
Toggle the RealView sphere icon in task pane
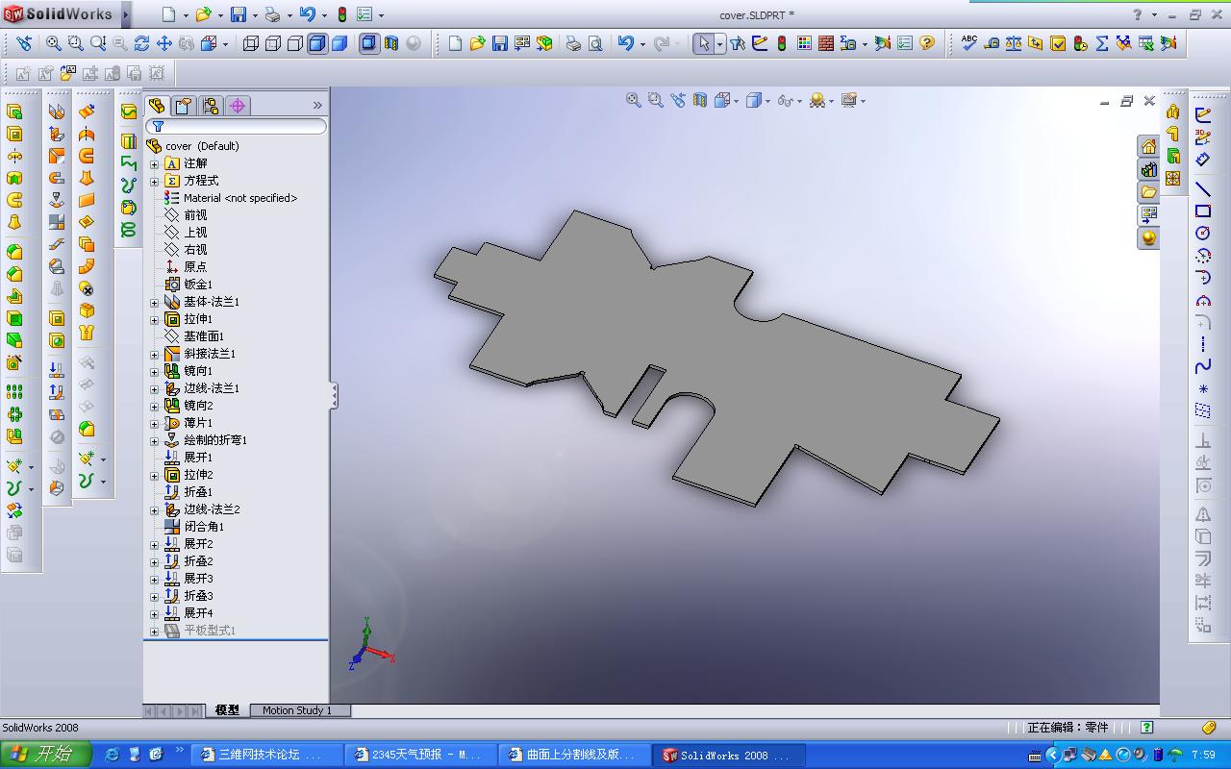pos(1148,237)
